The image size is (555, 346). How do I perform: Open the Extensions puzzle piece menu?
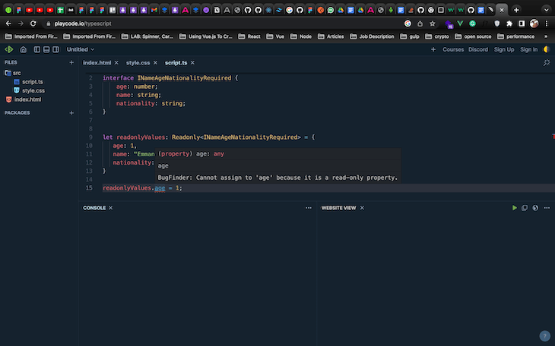(x=509, y=24)
